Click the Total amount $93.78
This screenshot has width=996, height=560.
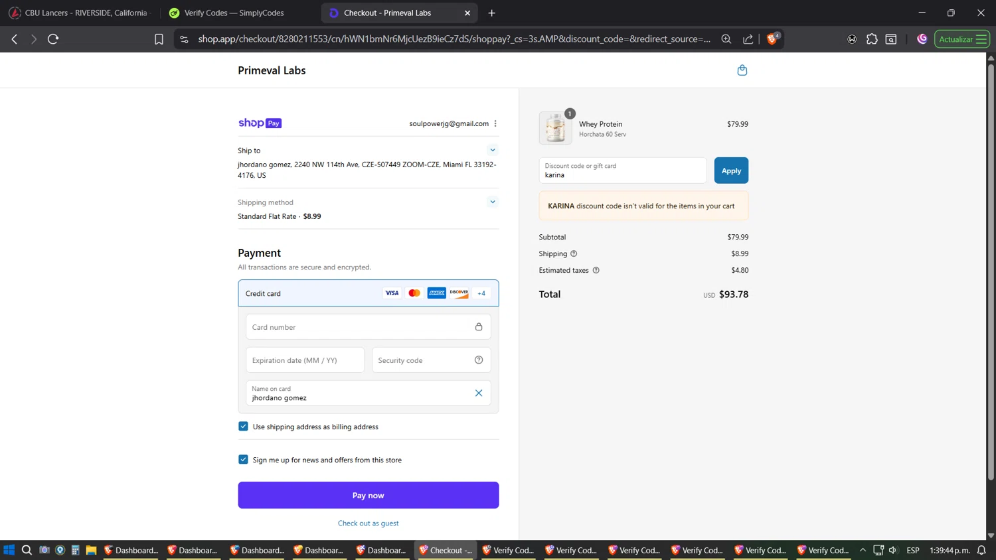(734, 294)
